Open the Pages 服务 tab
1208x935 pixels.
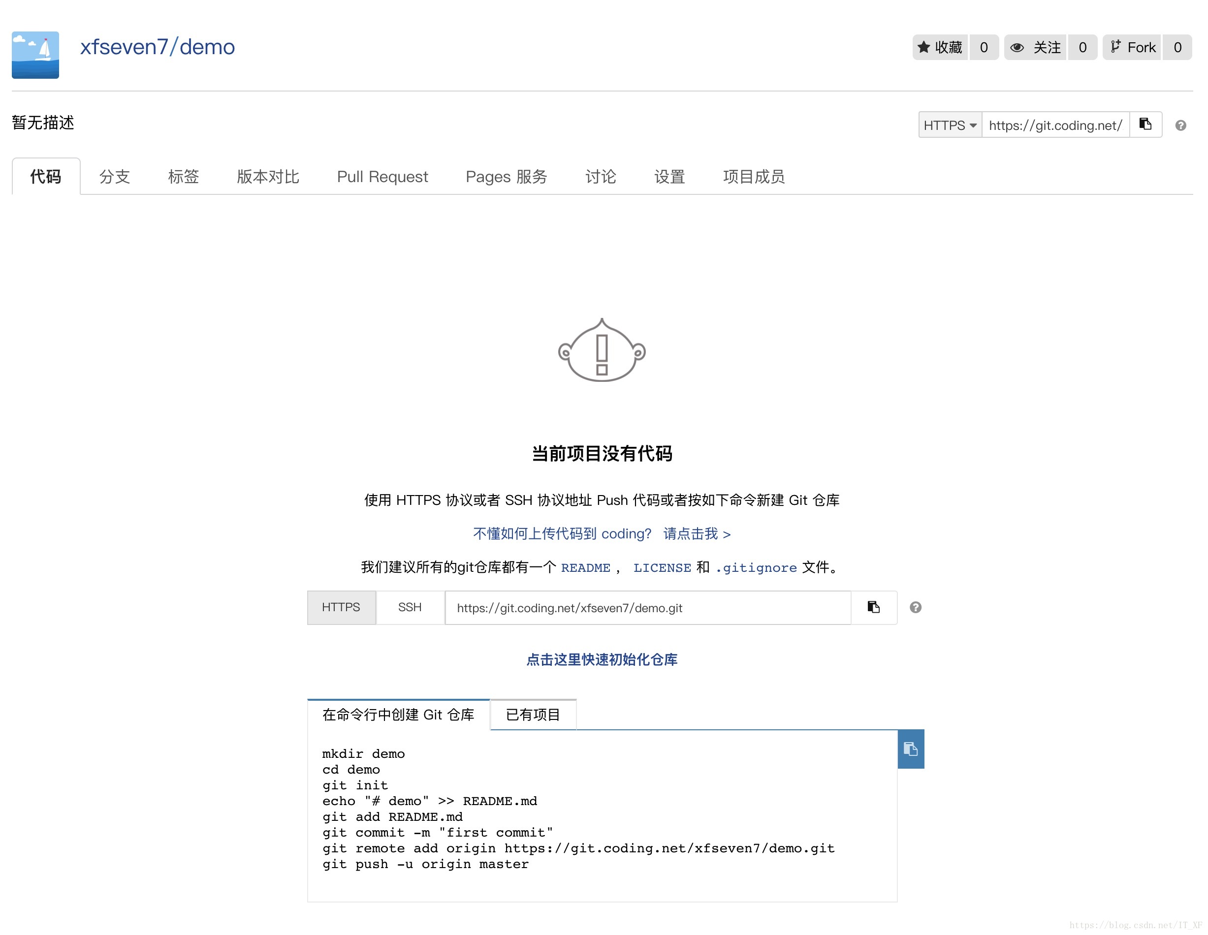coord(506,176)
